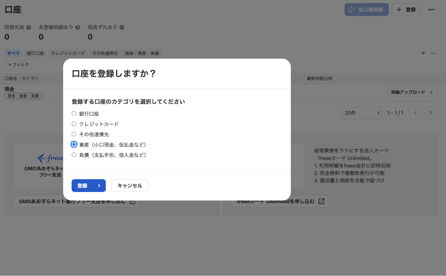Click help icon next to 未登録明細あり
The image size is (446, 276).
(x=78, y=27)
